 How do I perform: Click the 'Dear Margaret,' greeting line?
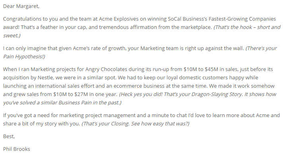tap(21, 6)
